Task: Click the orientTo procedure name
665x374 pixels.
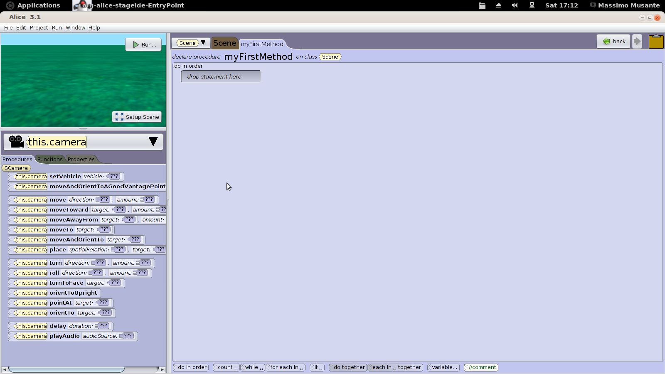Action: (62, 312)
